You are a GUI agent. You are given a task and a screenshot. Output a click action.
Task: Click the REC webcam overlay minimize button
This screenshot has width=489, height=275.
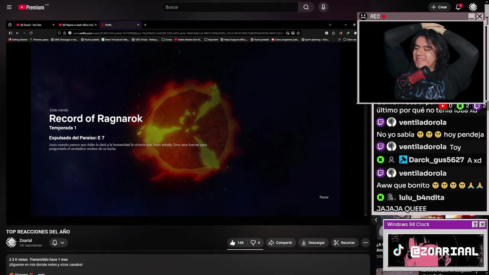click(471, 16)
